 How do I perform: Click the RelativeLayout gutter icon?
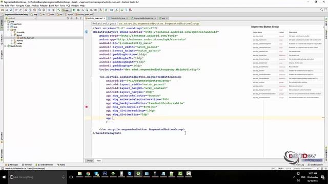pyautogui.click(x=87, y=32)
